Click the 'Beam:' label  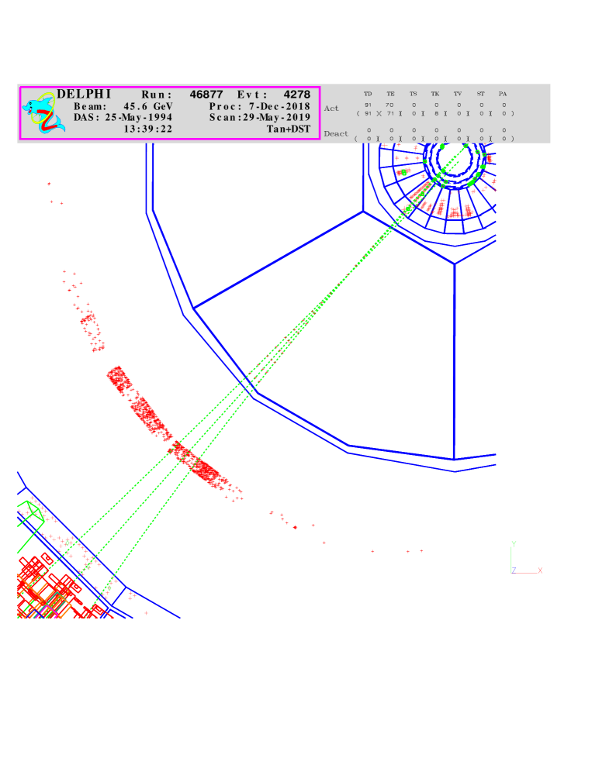(90, 106)
